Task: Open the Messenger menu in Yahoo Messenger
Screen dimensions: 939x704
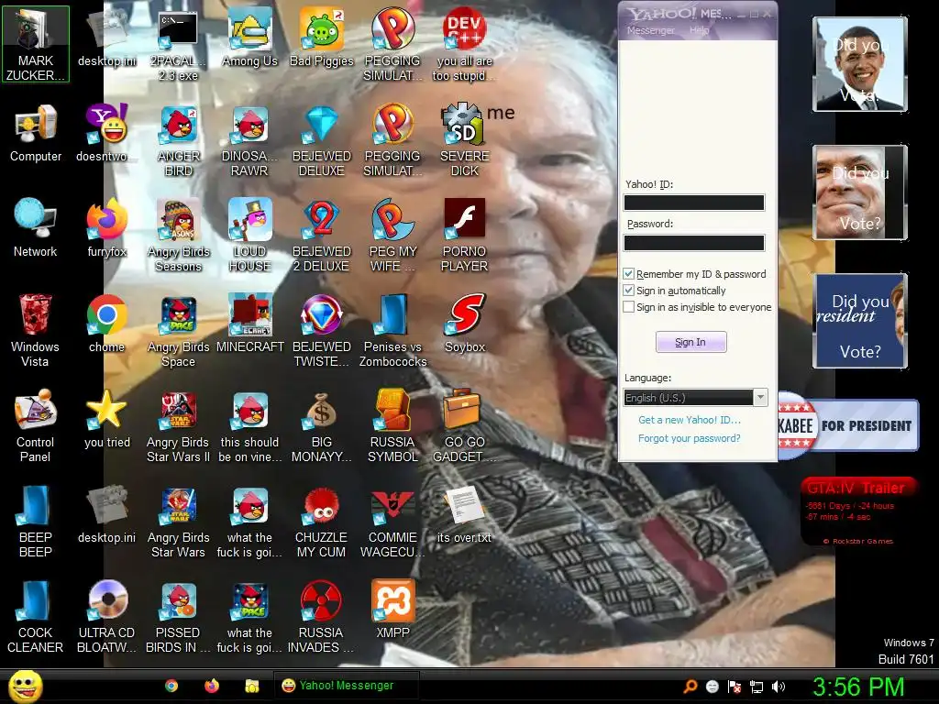Action: point(650,30)
